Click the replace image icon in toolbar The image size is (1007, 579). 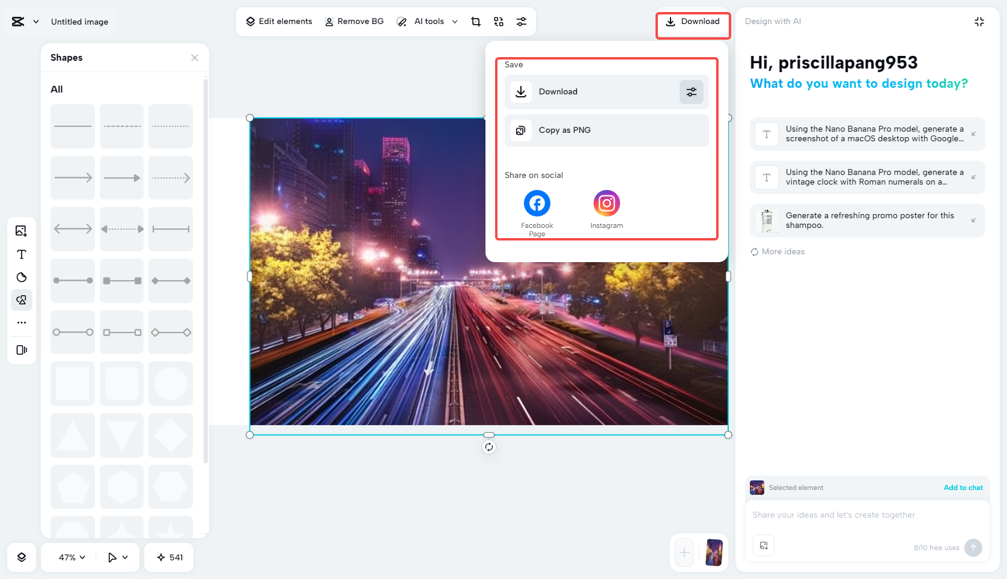tap(499, 22)
